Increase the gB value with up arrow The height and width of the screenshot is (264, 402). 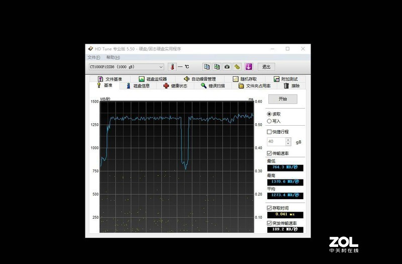pyautogui.click(x=288, y=140)
